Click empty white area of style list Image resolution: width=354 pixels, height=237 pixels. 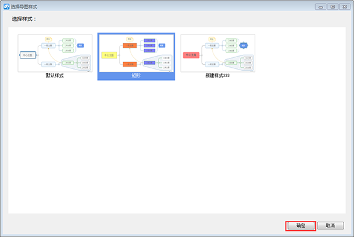tap(177, 147)
